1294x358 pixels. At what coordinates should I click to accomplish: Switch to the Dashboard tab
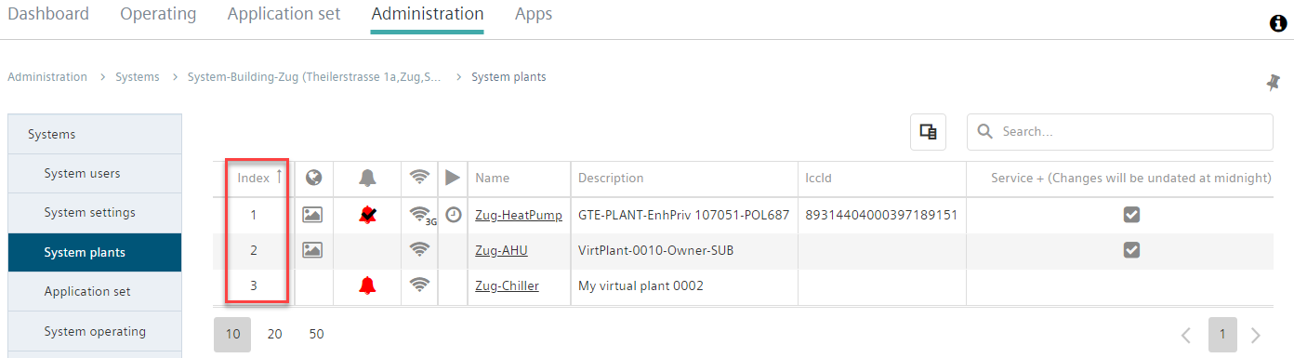(48, 14)
